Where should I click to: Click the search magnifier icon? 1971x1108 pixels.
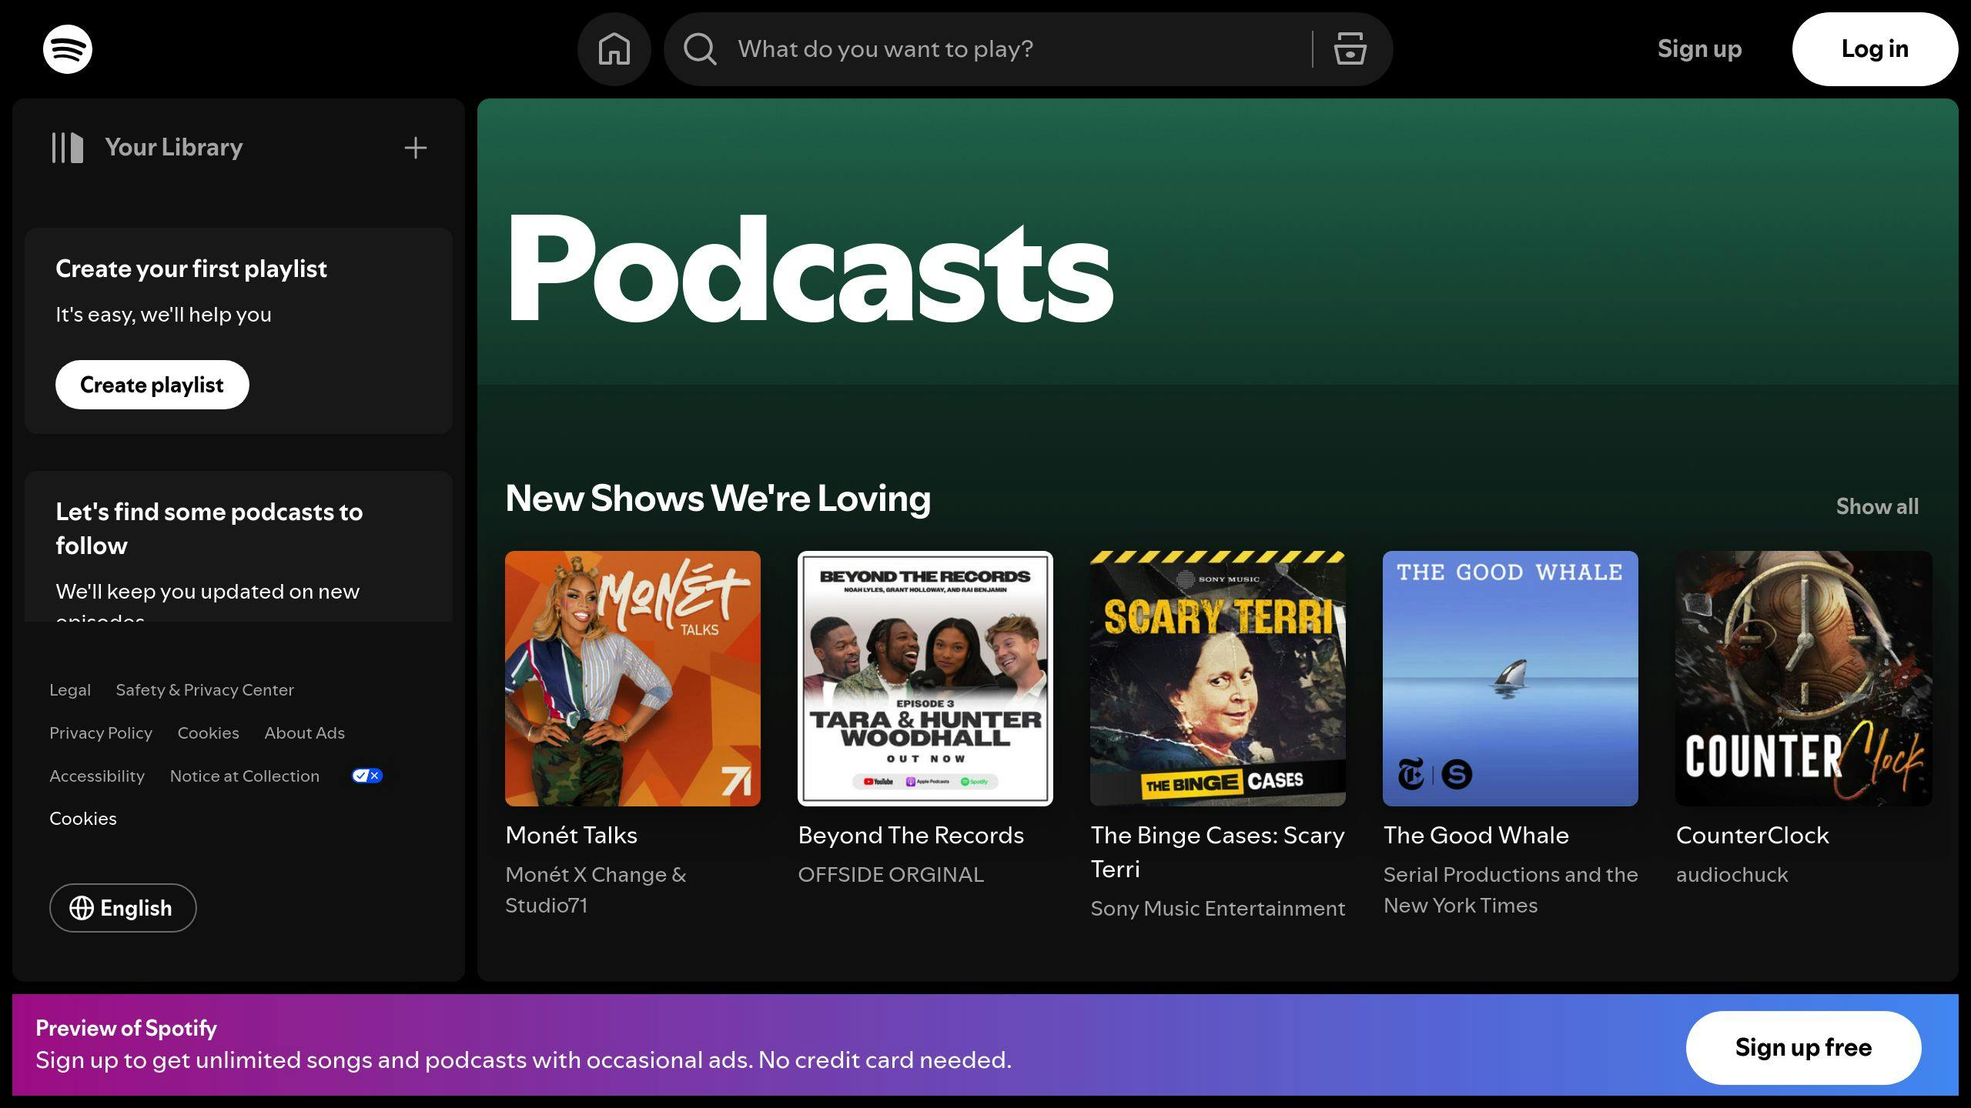coord(700,49)
